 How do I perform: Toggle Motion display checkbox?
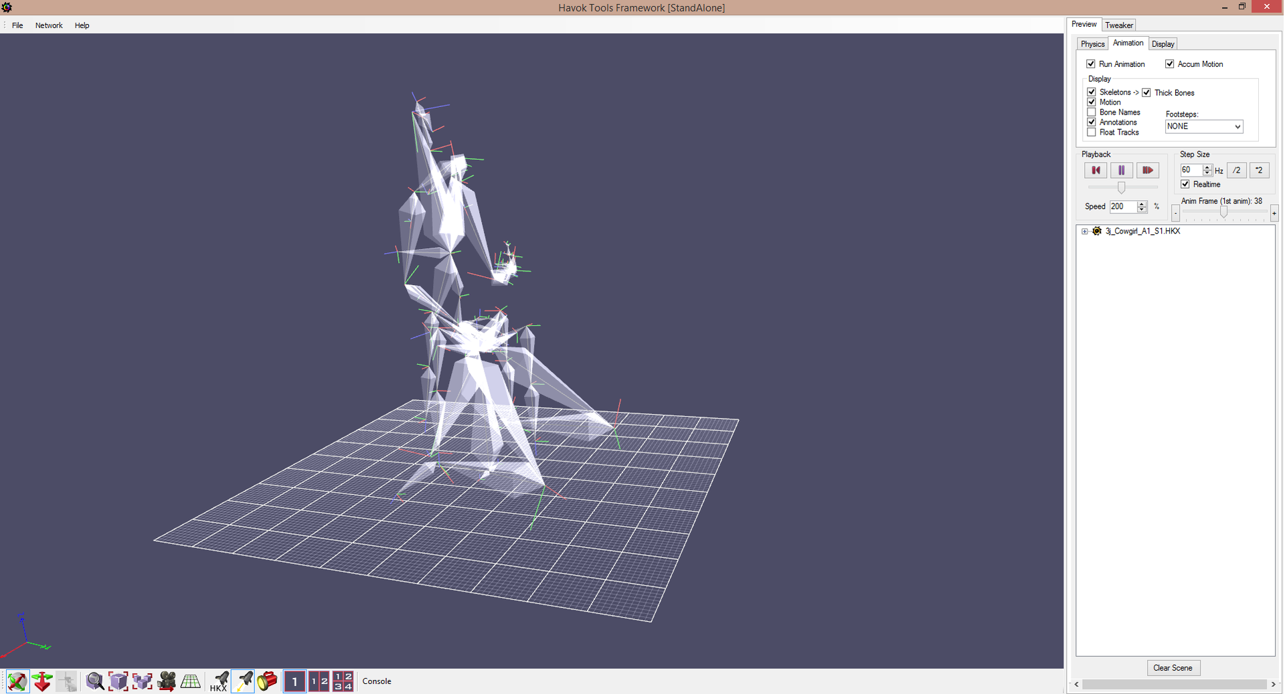point(1092,102)
